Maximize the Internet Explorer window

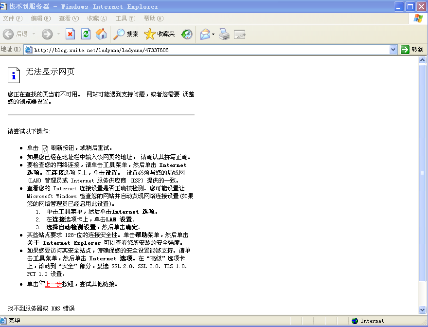click(x=410, y=6)
